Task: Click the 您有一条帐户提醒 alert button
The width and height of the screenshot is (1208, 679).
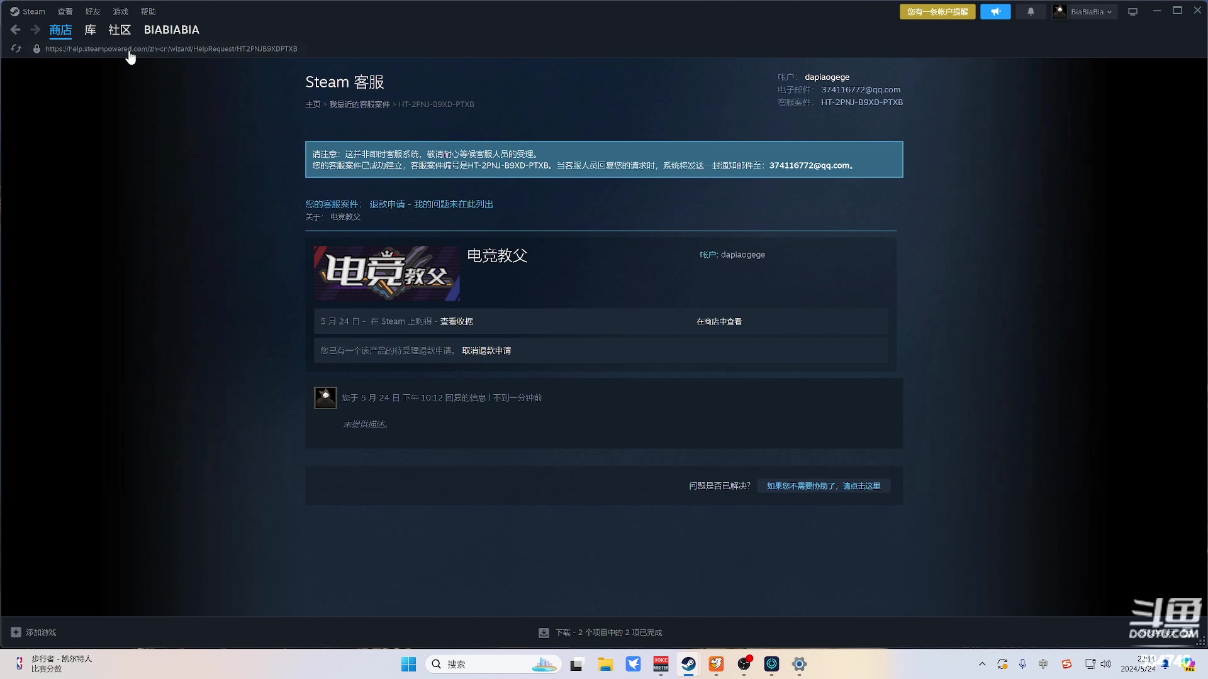Action: click(937, 11)
